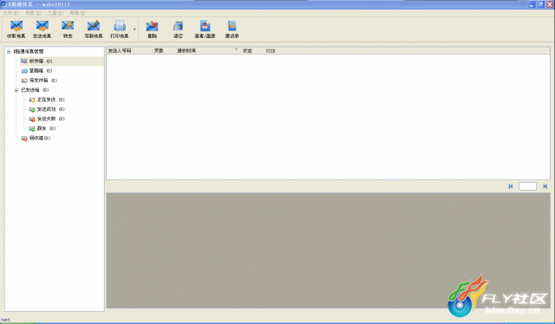
Task: Click the Delete (删除) envelope icon
Action: tap(153, 26)
